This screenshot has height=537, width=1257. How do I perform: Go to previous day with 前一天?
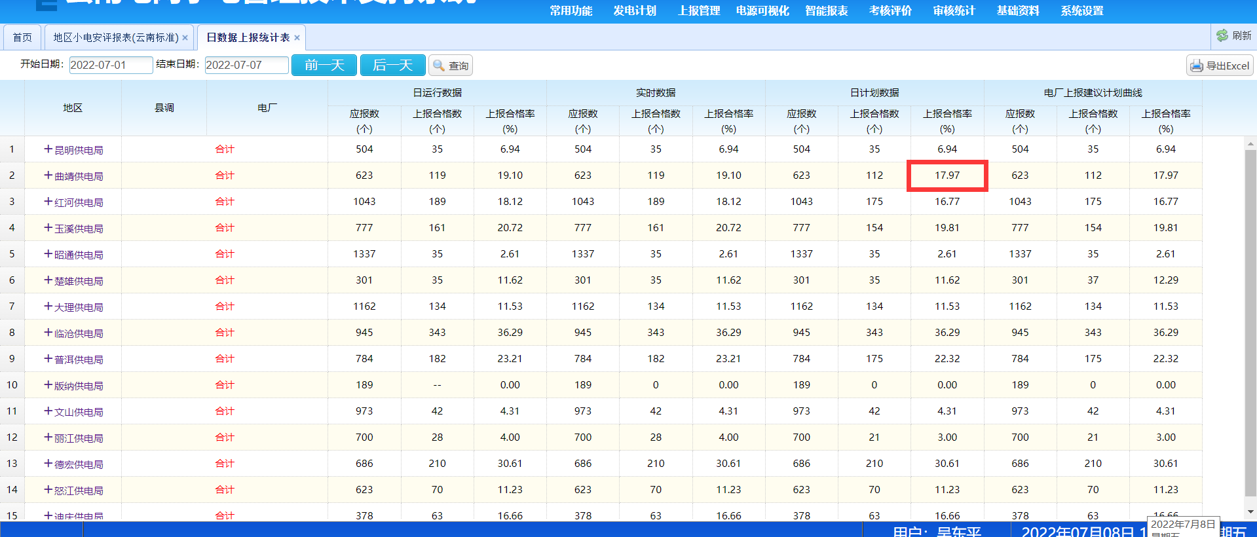324,65
